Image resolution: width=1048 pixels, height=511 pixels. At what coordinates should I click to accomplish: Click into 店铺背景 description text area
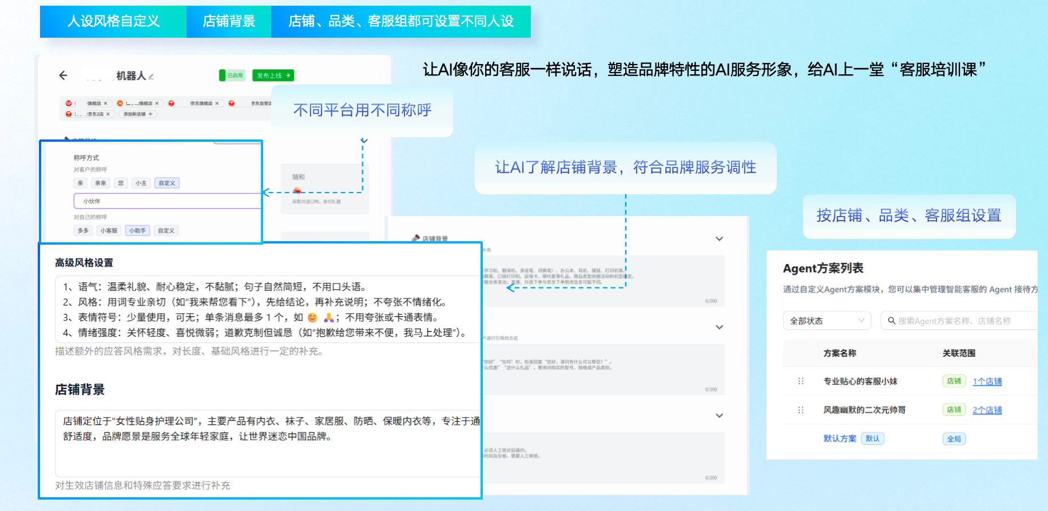click(268, 443)
